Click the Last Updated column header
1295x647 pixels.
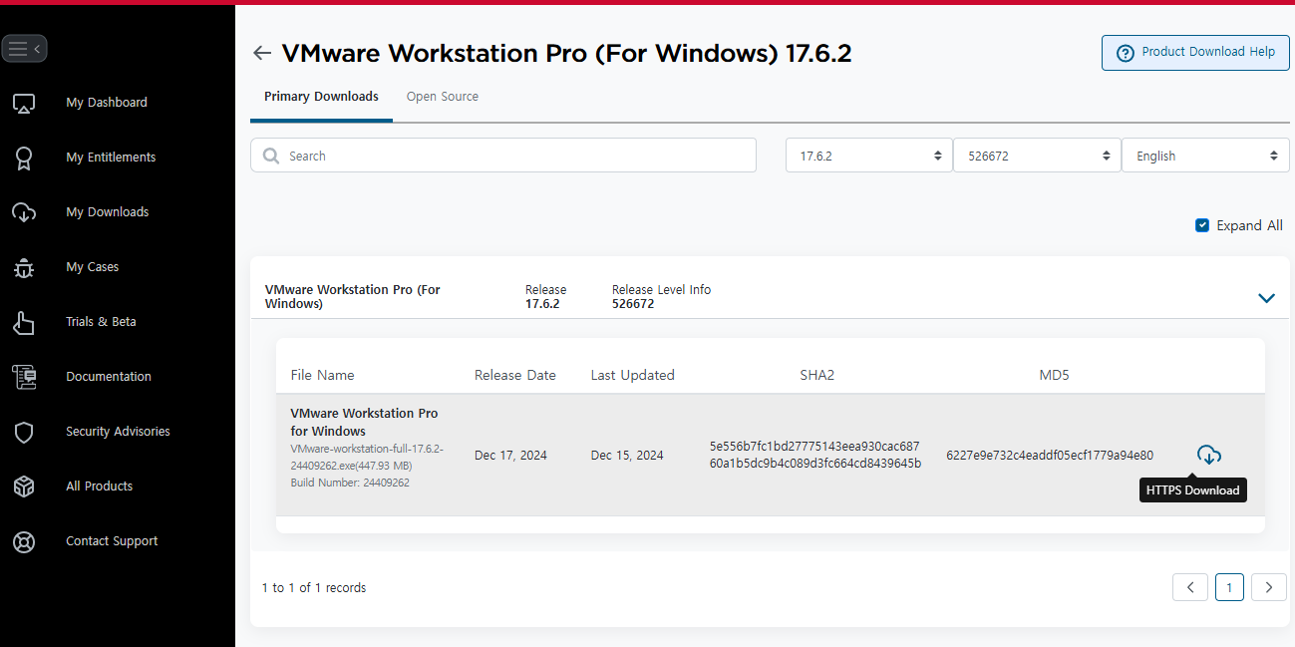click(x=633, y=375)
